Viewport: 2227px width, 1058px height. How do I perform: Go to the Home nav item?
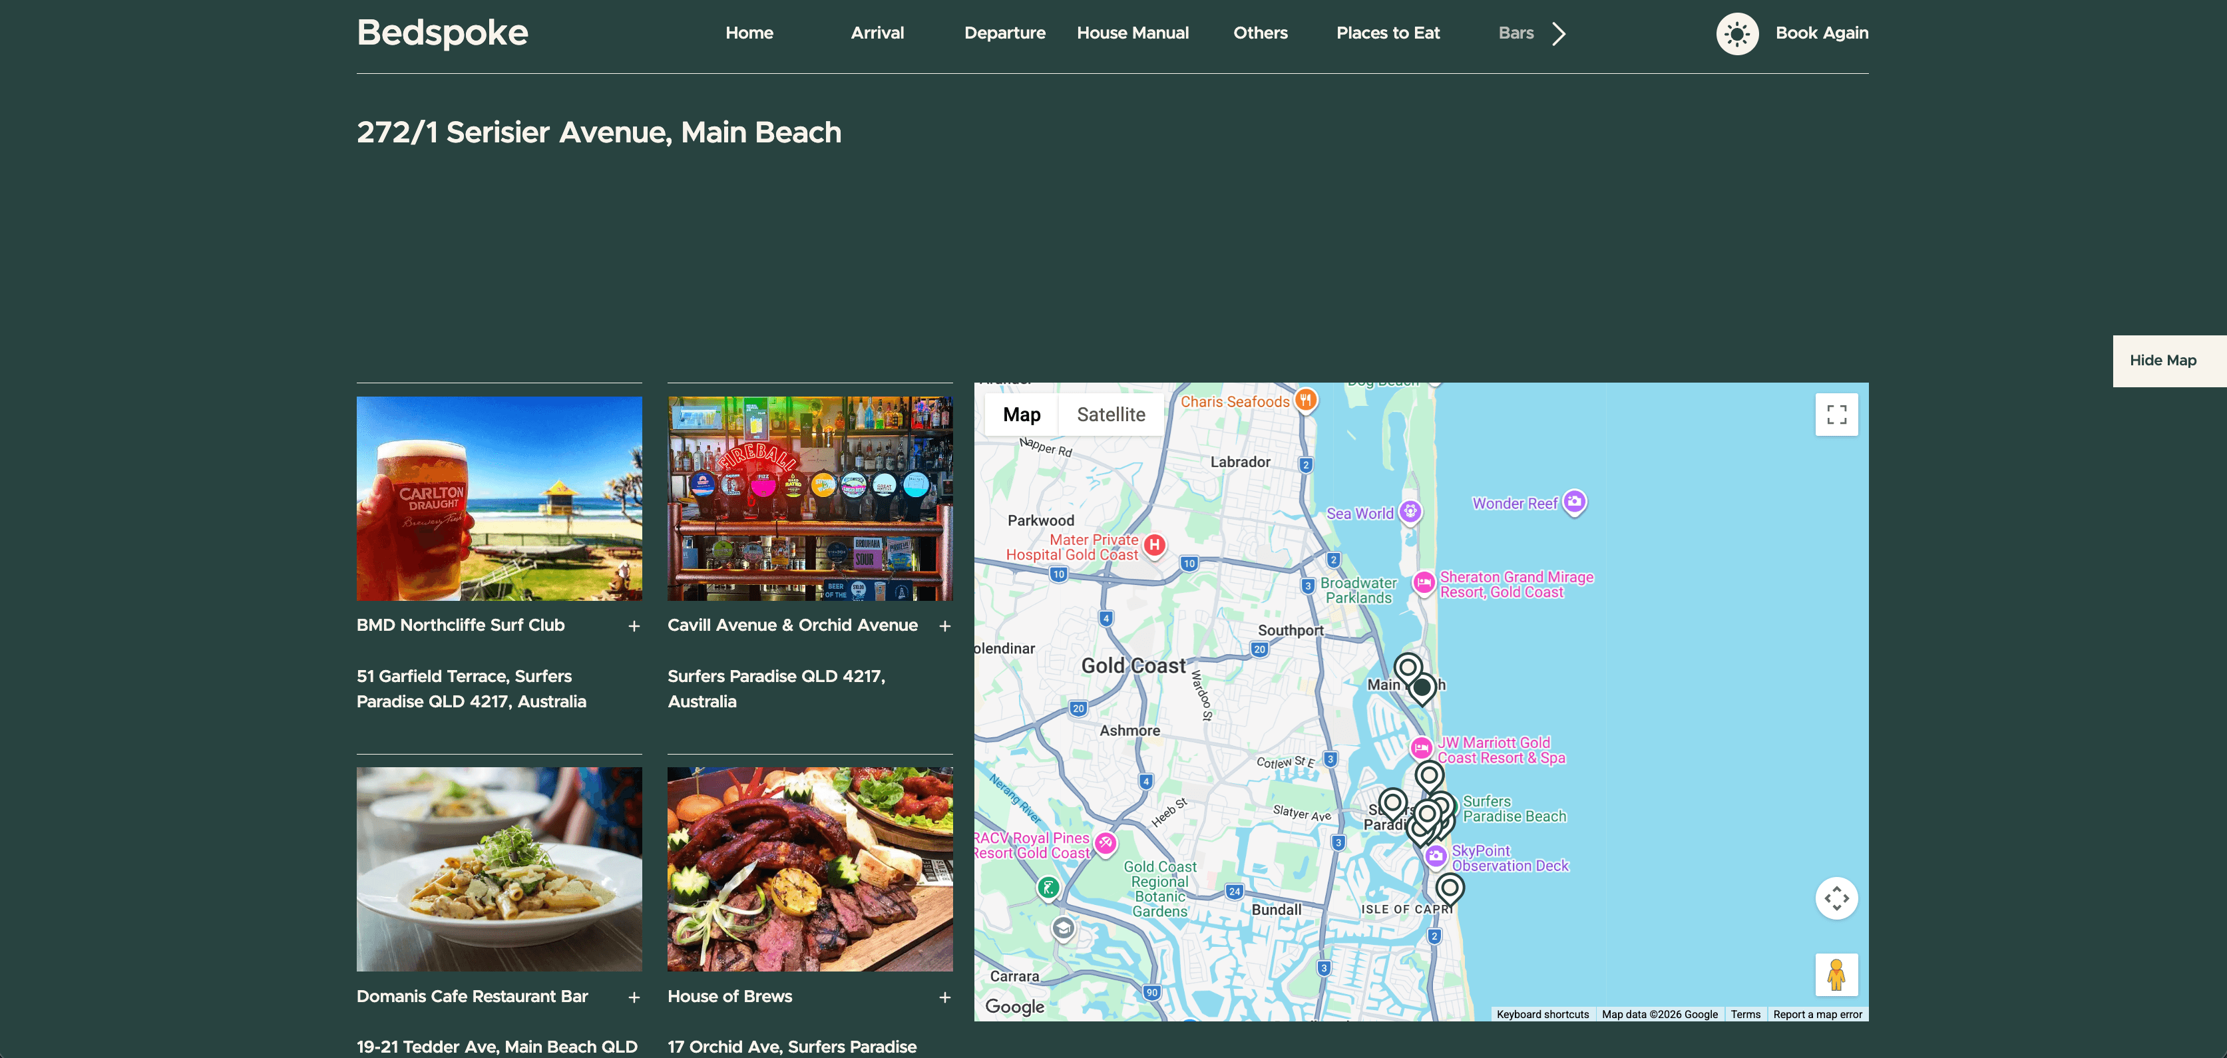pyautogui.click(x=749, y=33)
